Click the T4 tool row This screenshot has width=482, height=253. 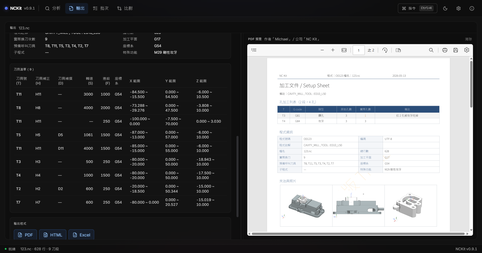coord(120,175)
